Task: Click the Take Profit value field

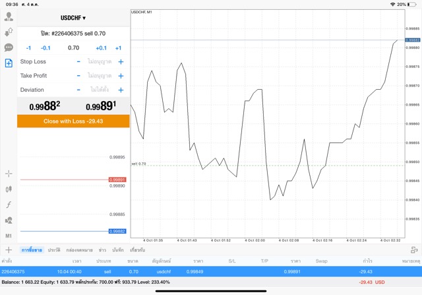Action: pos(100,76)
